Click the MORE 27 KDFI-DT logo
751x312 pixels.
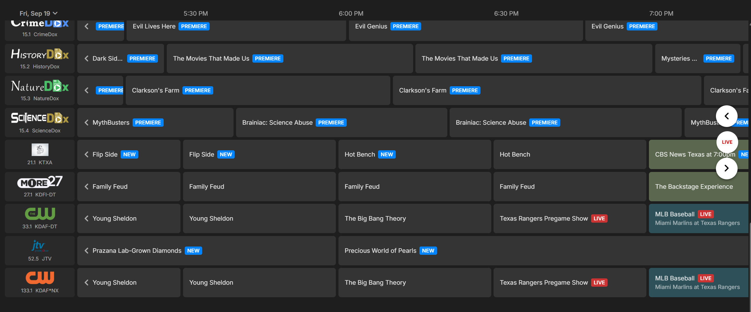click(40, 182)
